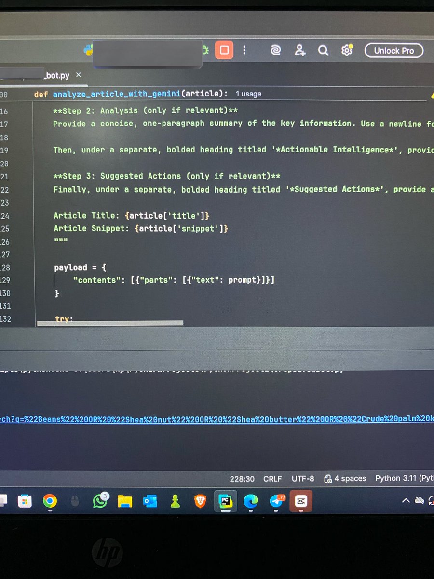Click the CRLF line separator indicator
The height and width of the screenshot is (579, 434).
[272, 479]
